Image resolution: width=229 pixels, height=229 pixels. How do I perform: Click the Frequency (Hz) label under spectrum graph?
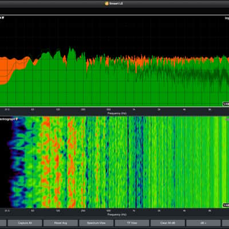(x=117, y=113)
